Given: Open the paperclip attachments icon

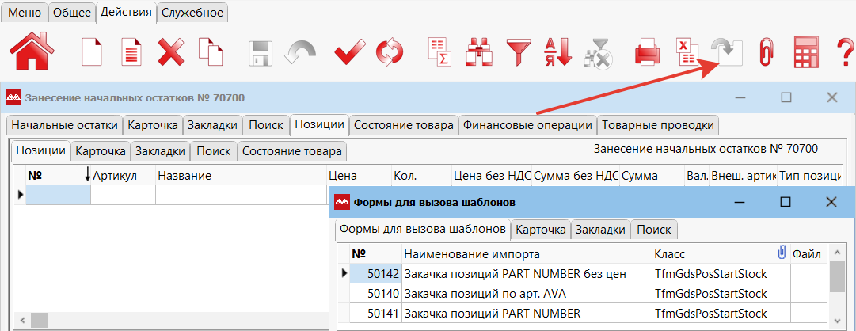Looking at the screenshot, I should (765, 53).
